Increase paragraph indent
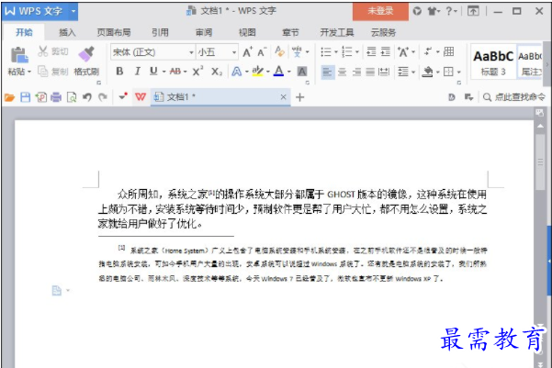The width and height of the screenshot is (552, 368). coord(386,51)
